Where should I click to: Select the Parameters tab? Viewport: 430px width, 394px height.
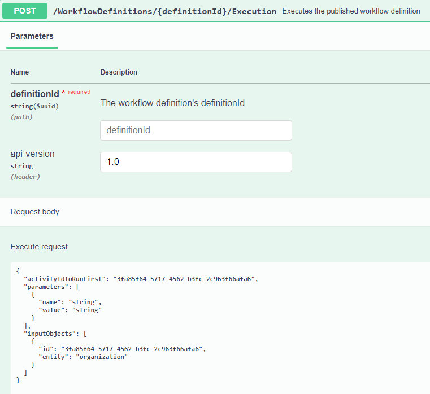click(32, 37)
